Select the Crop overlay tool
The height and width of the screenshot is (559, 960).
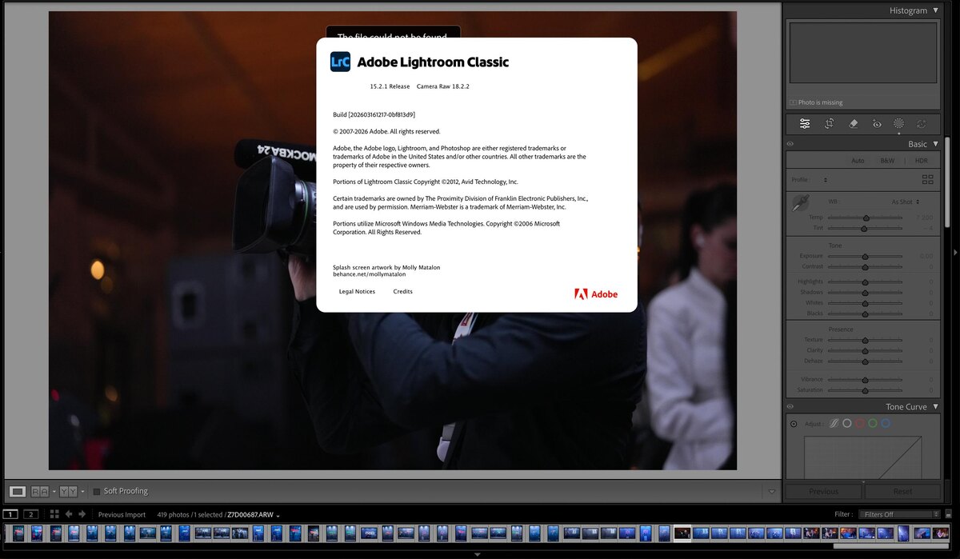point(829,124)
